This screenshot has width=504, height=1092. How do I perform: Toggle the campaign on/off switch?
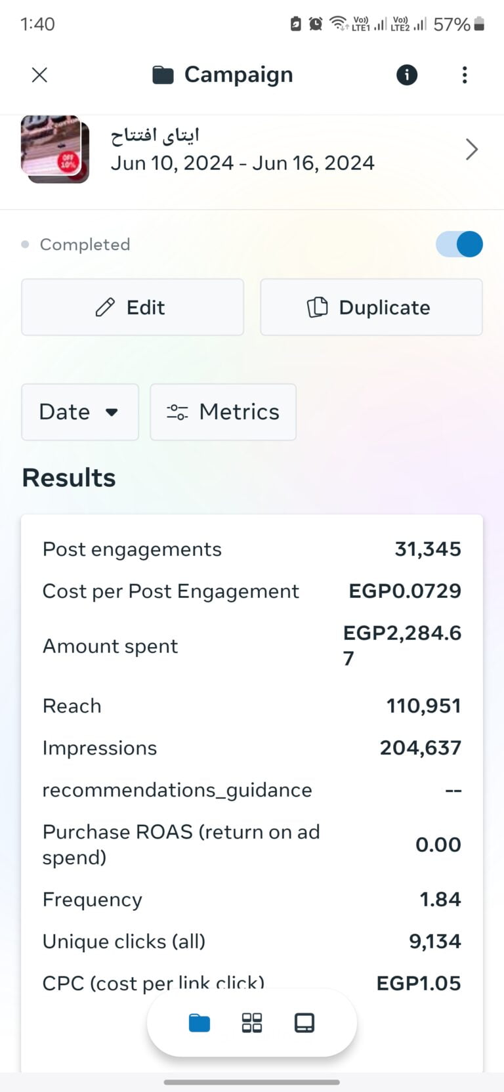pyautogui.click(x=459, y=244)
